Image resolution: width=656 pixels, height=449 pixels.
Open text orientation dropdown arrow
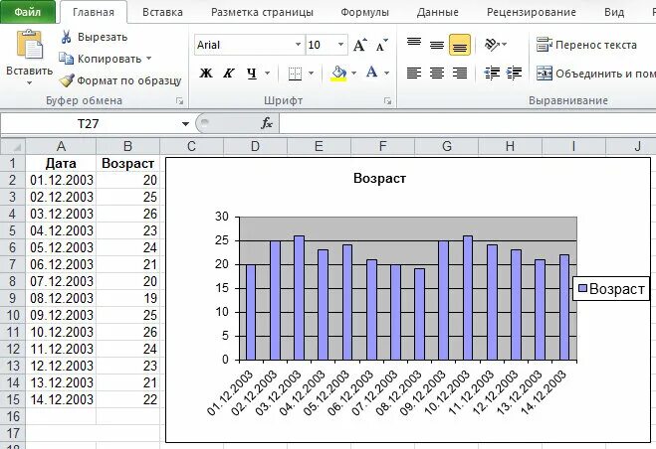pos(505,45)
